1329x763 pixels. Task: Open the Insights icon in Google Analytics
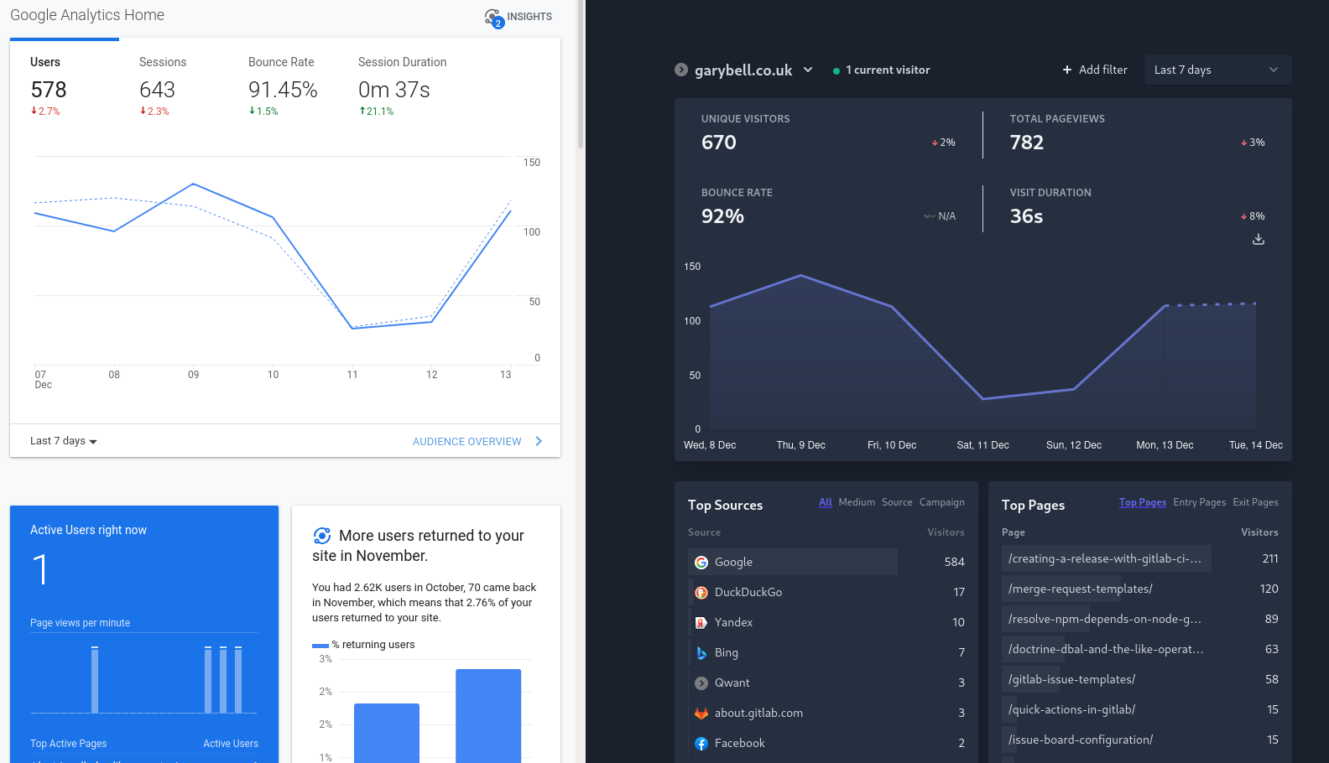[493, 17]
